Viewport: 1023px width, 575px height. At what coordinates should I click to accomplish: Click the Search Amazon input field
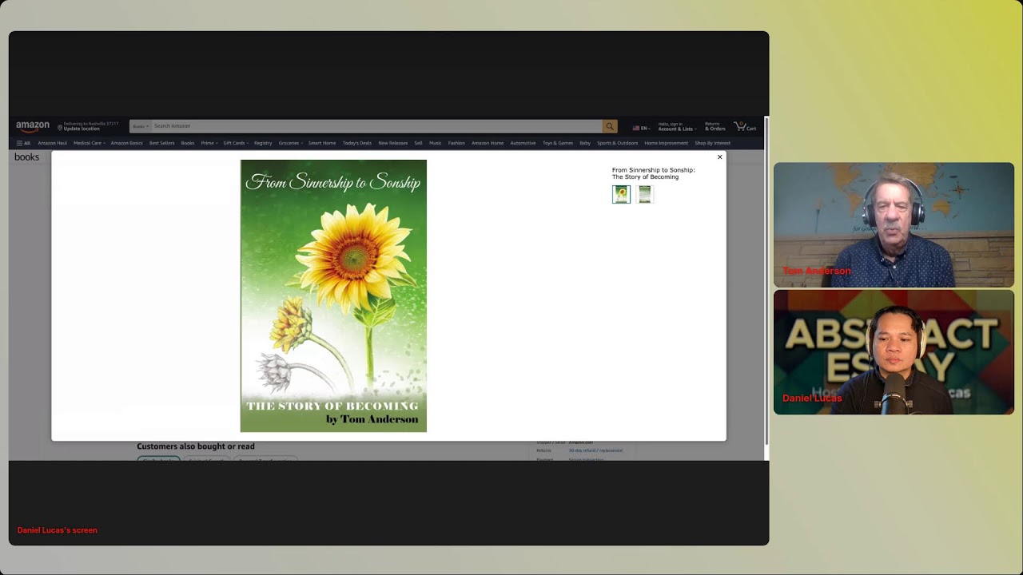pos(376,126)
